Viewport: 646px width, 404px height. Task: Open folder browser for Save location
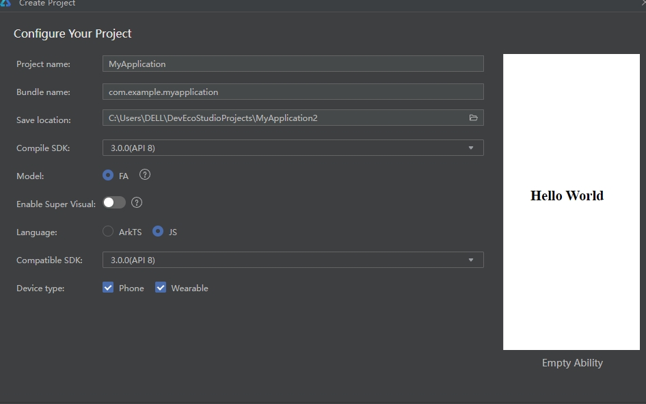[x=473, y=118]
